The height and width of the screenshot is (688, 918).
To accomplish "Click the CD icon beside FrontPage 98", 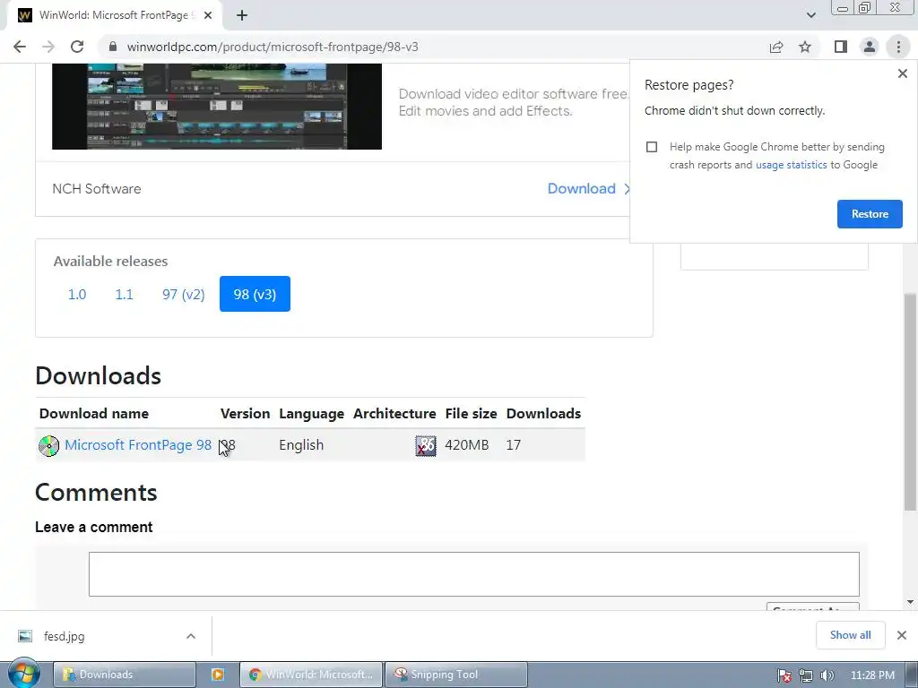I will (x=48, y=446).
